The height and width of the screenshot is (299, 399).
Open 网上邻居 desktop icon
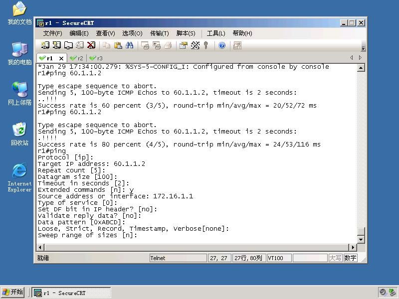click(19, 94)
